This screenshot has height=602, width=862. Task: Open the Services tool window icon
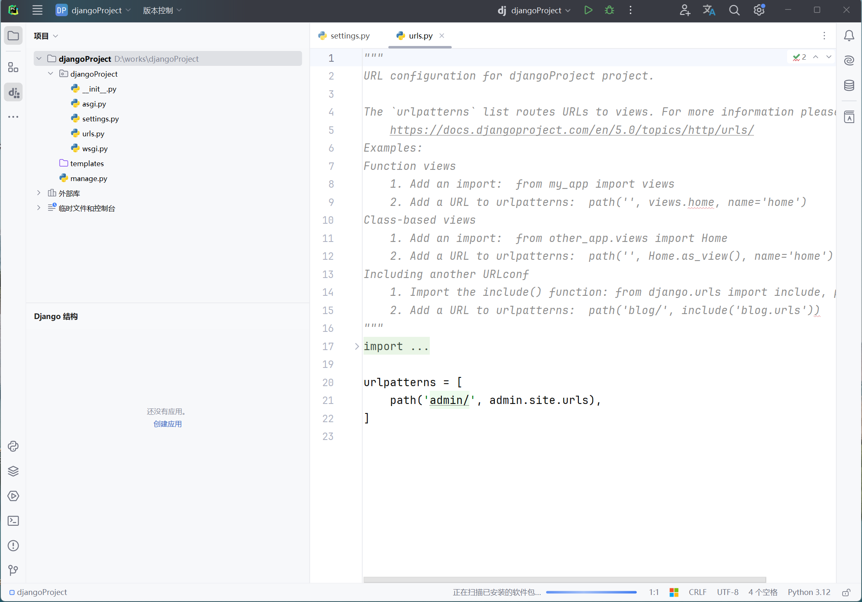pos(13,496)
